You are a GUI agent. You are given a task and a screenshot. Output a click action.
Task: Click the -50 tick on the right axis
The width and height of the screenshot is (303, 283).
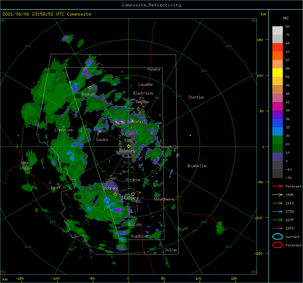click(260, 182)
